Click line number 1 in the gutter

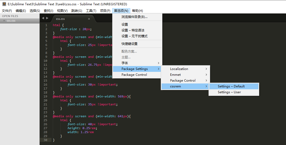(46, 25)
